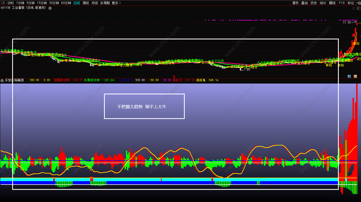Click the 不把握大趋势 text annotation box

(144, 106)
